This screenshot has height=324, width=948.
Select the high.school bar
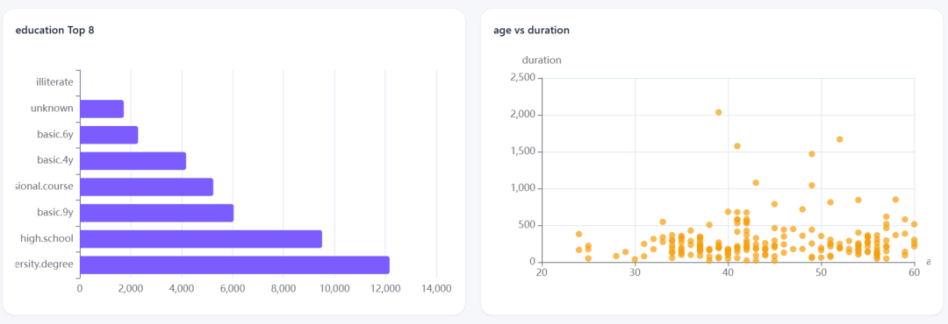click(x=201, y=239)
